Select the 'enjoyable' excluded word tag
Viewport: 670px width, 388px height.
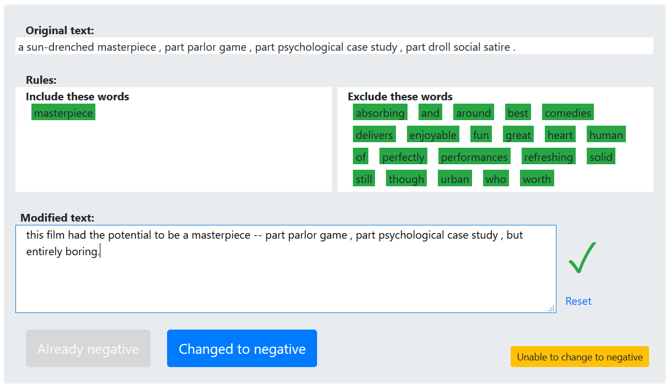pos(433,134)
